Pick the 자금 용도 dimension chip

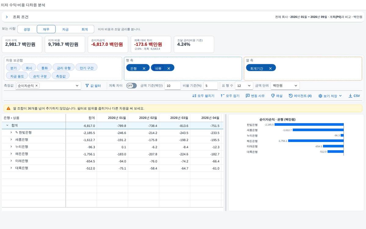(17, 76)
